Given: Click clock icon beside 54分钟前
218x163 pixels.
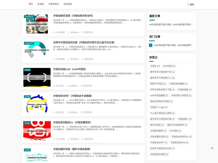Looking at the screenshot, I should [x=54, y=59].
